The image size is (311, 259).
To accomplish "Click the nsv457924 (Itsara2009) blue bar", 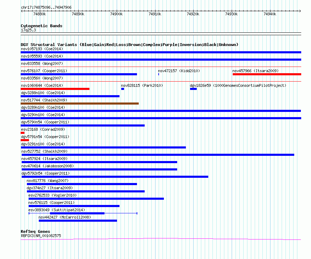I will coord(99,162).
